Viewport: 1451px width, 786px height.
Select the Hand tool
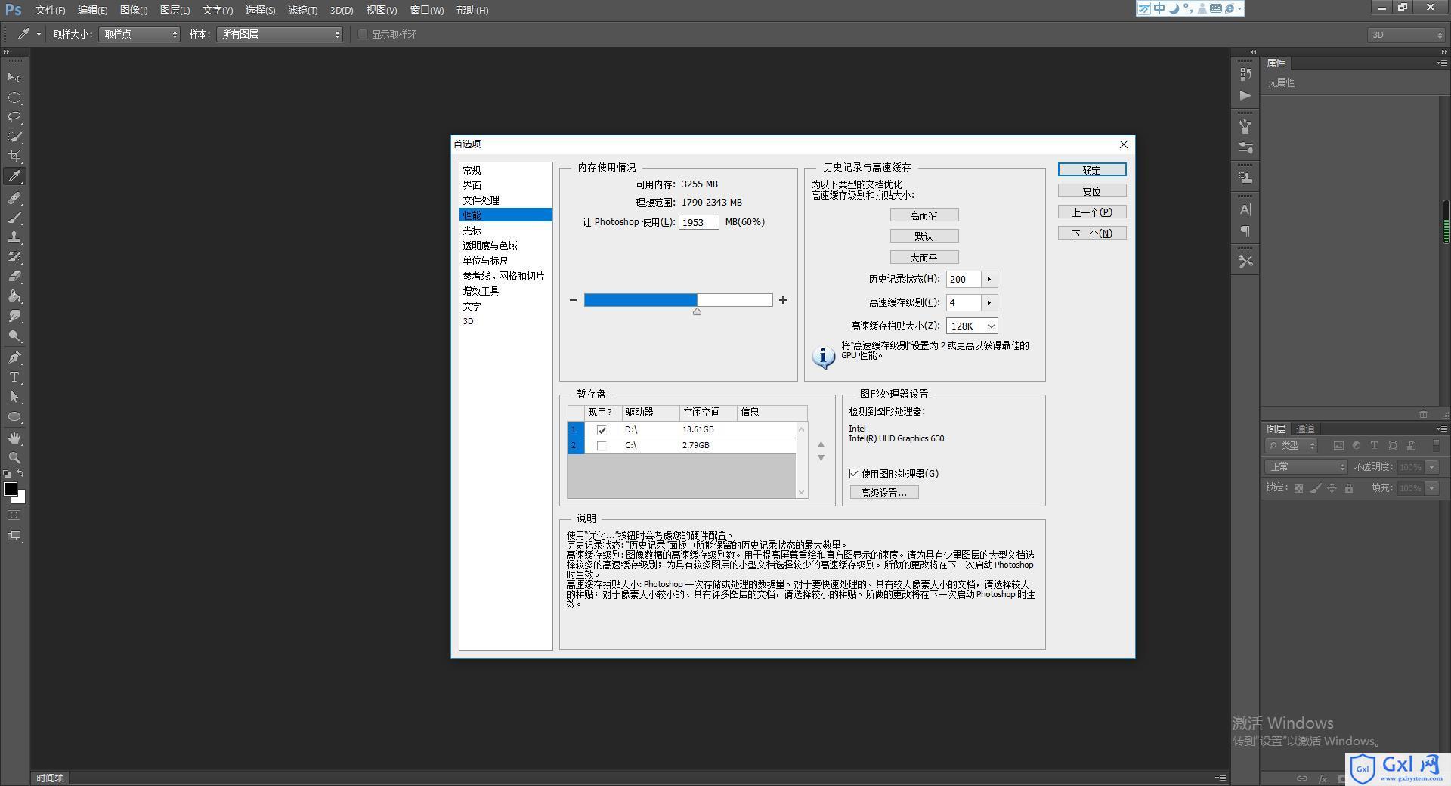point(14,438)
